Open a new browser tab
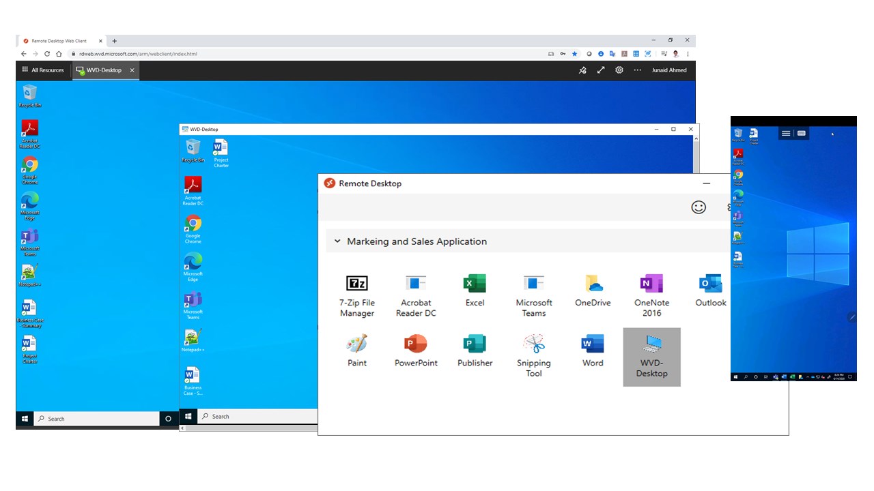 114,41
